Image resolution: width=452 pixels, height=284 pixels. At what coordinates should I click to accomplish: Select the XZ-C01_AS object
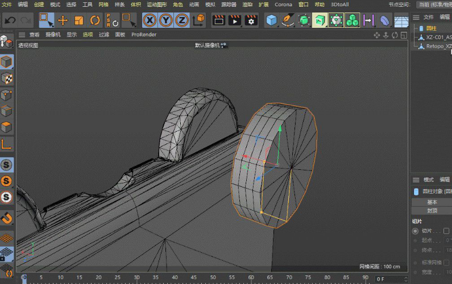(x=439, y=37)
